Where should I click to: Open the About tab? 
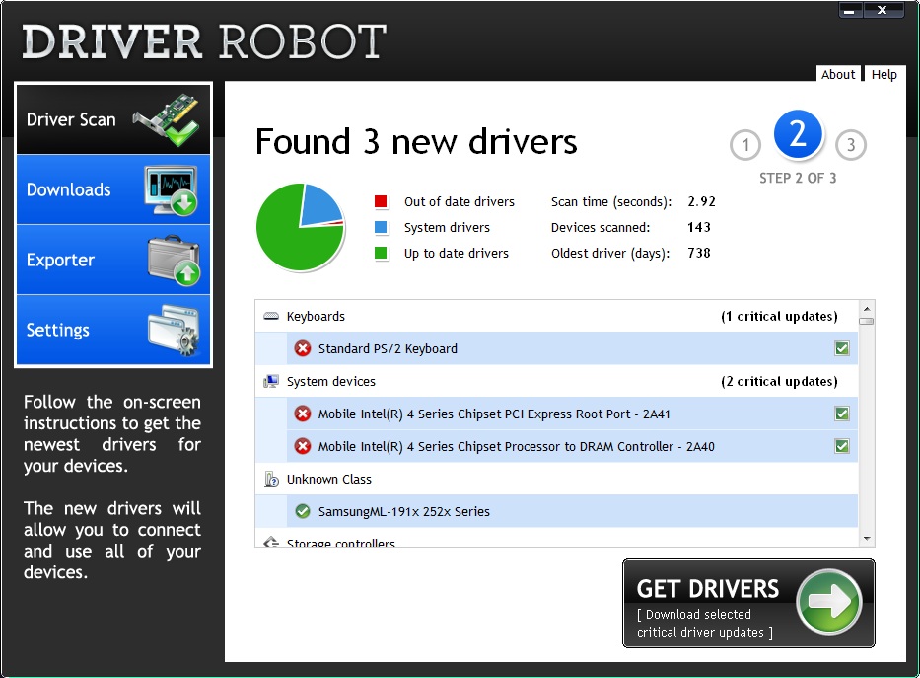pos(838,75)
